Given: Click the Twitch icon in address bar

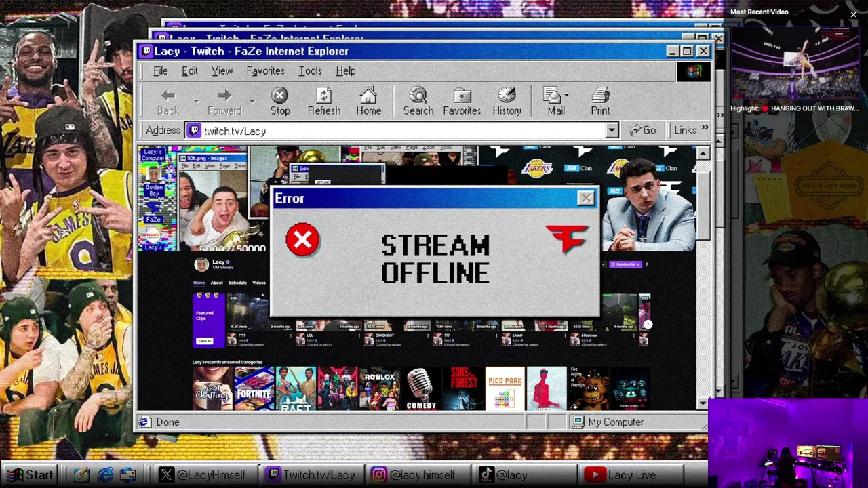Looking at the screenshot, I should coord(194,131).
